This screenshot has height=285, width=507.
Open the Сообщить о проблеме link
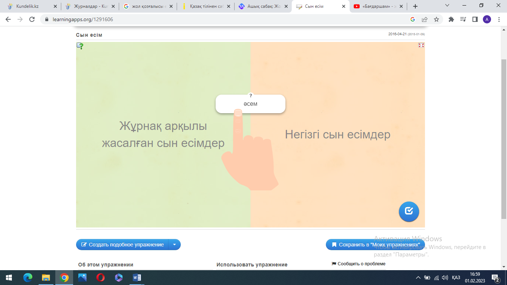[x=359, y=264]
